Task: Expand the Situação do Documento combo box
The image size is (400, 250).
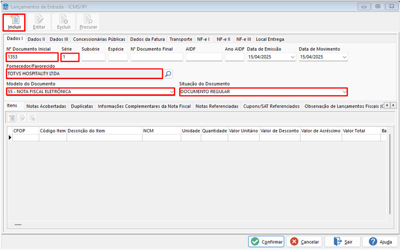Action: [344, 92]
